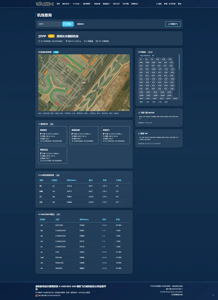Filter parking spots by 小型
This screenshot has width=218, height=300.
160,102
